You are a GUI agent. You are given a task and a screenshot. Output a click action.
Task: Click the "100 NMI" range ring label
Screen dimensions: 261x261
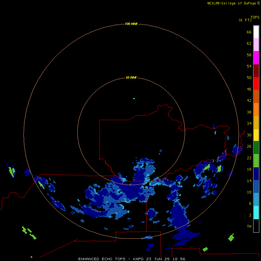pos(131,24)
